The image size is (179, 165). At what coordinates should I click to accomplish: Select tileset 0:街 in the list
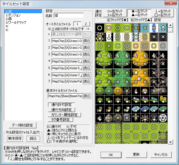point(23,11)
